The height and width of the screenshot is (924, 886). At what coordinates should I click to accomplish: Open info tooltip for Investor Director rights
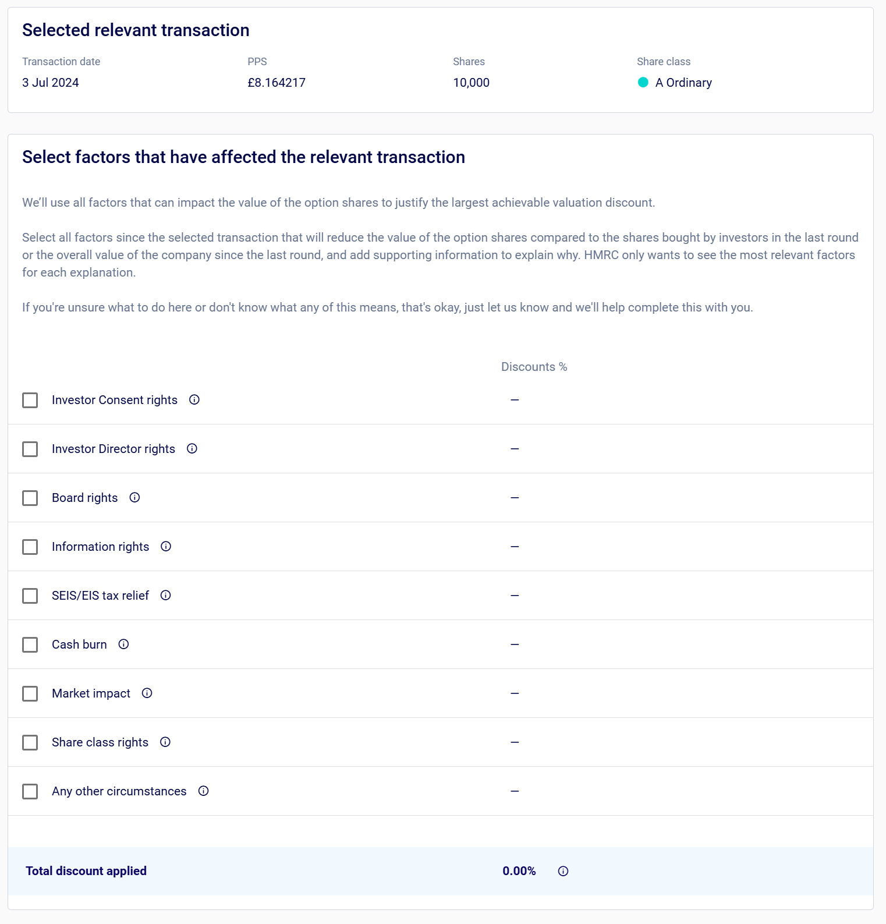click(x=192, y=449)
